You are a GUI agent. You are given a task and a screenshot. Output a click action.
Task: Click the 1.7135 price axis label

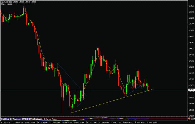point(192,24)
